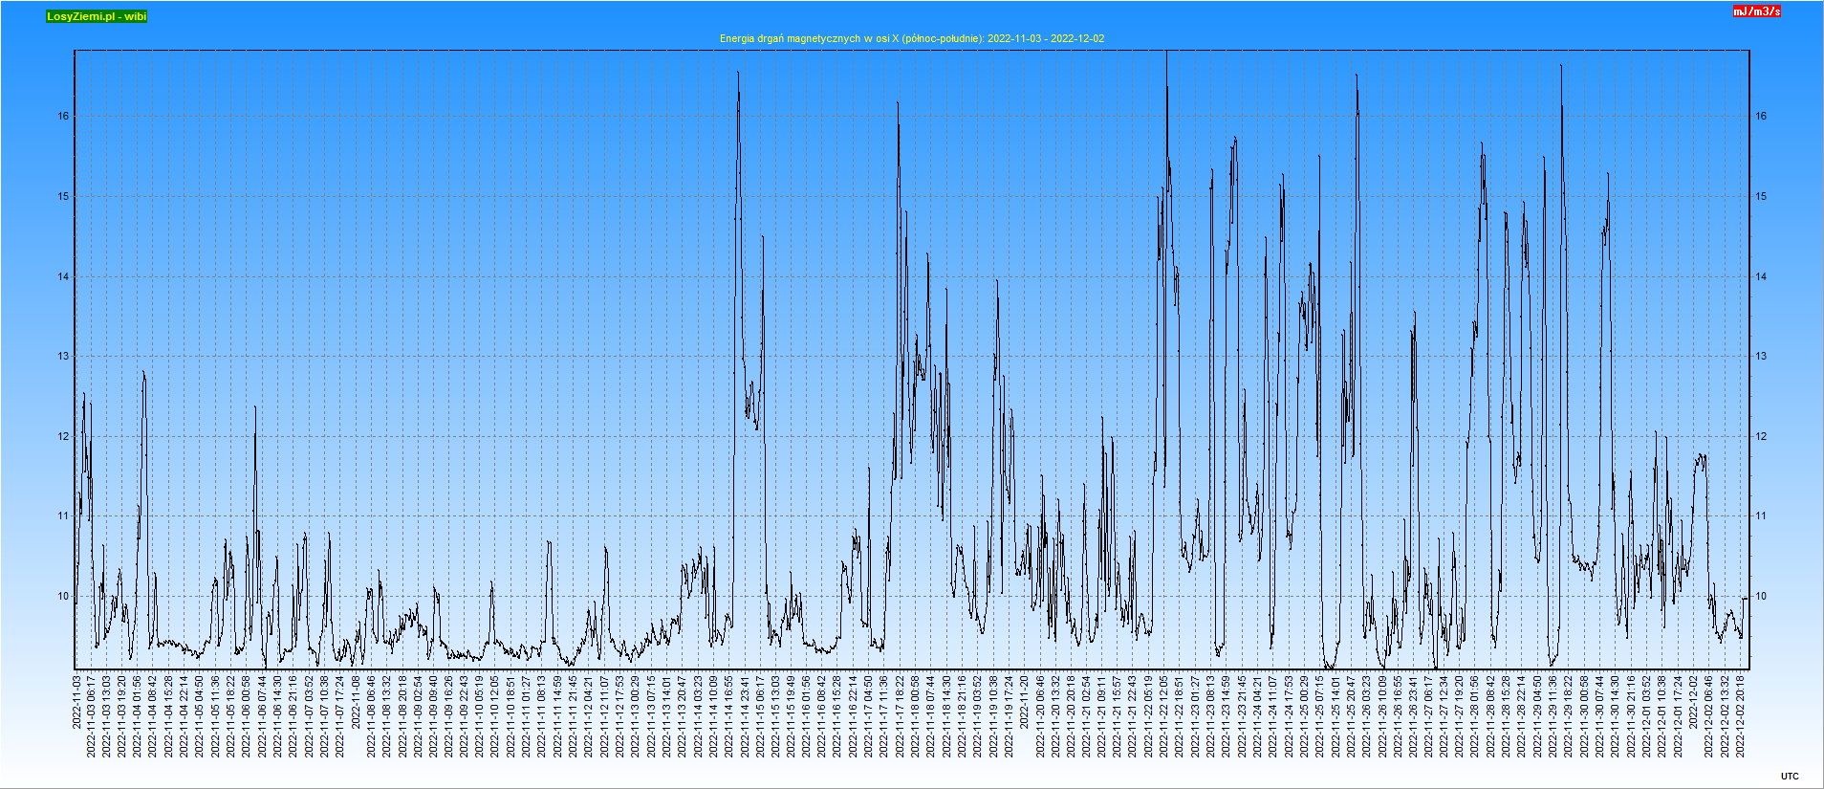This screenshot has height=789, width=1824.
Task: Click the yellow chart title text
Action: (911, 38)
